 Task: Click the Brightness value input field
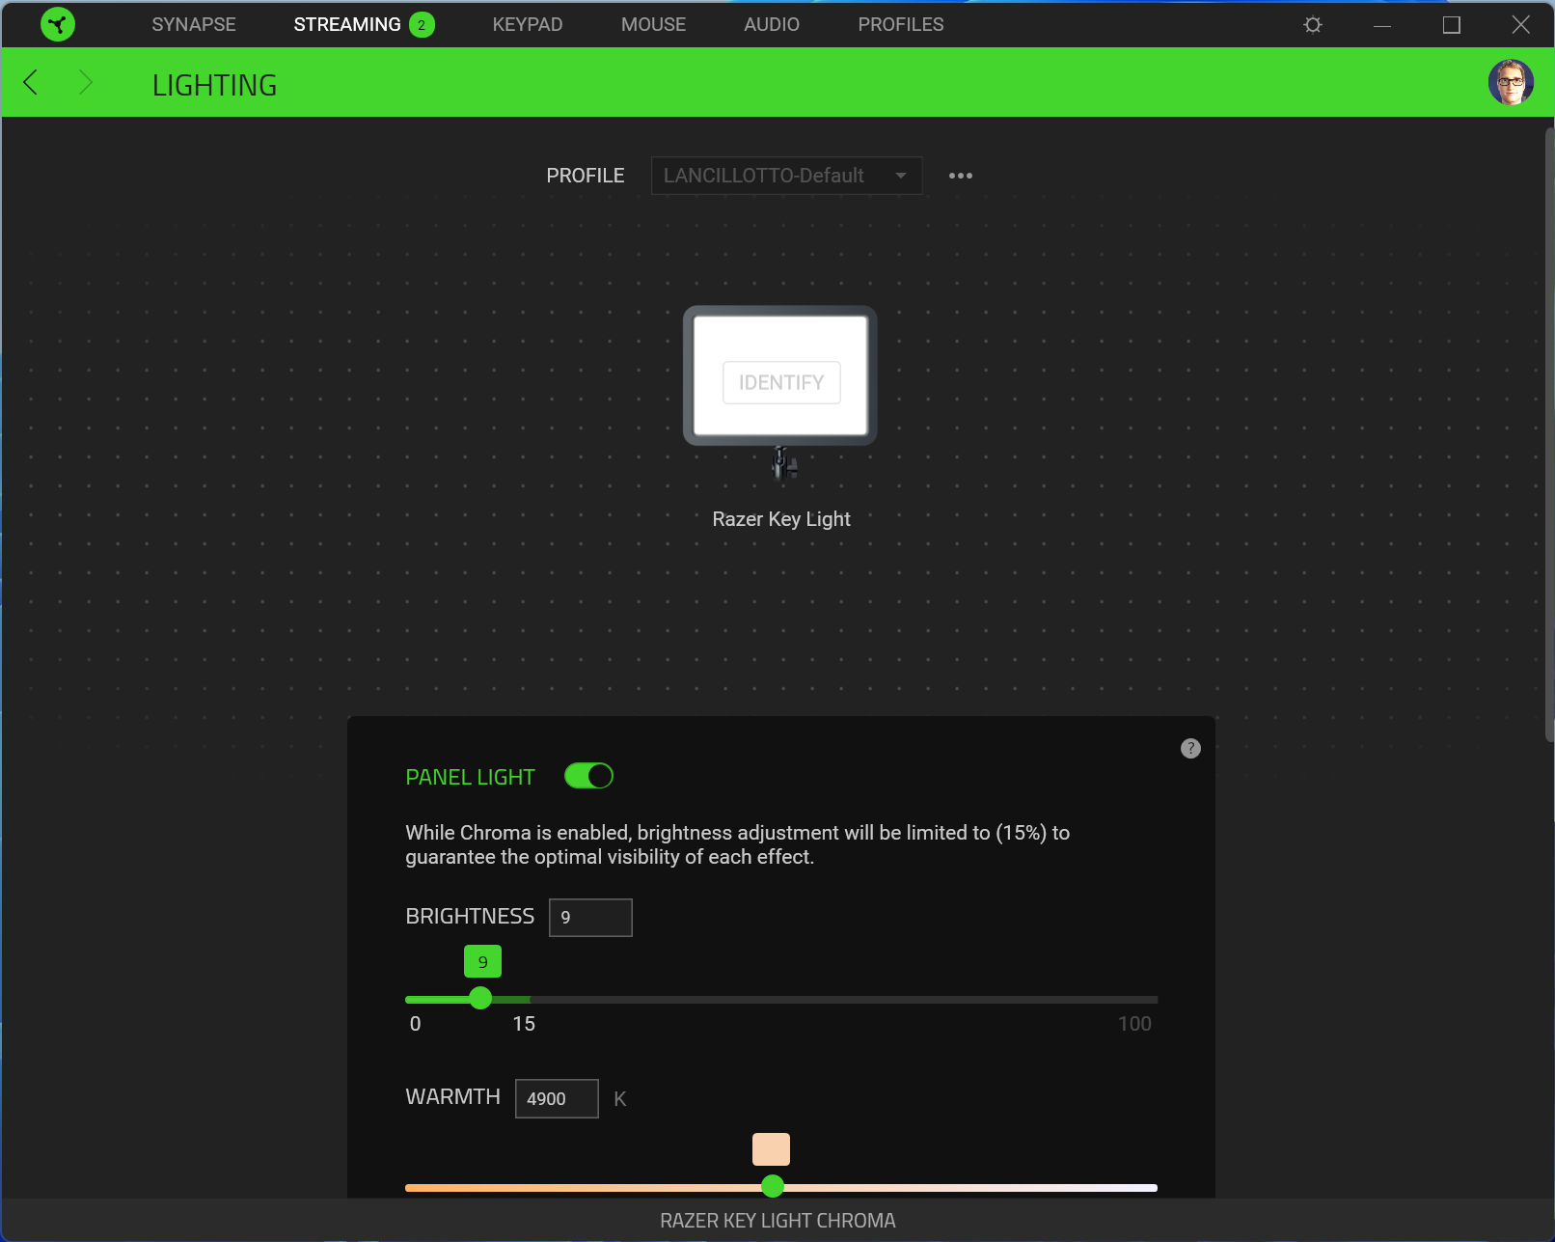[x=590, y=917]
